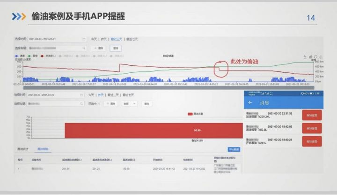Screen dimensions: 337x195
Task: Open the top 选择车辆 combo box
Action: point(56,48)
